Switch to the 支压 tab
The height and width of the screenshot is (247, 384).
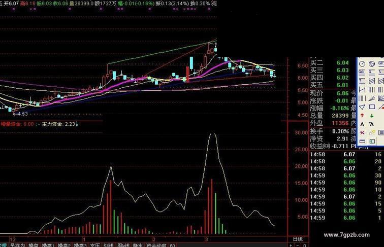95,245
